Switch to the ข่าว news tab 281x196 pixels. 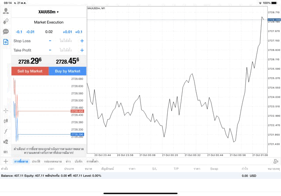pos(68,161)
